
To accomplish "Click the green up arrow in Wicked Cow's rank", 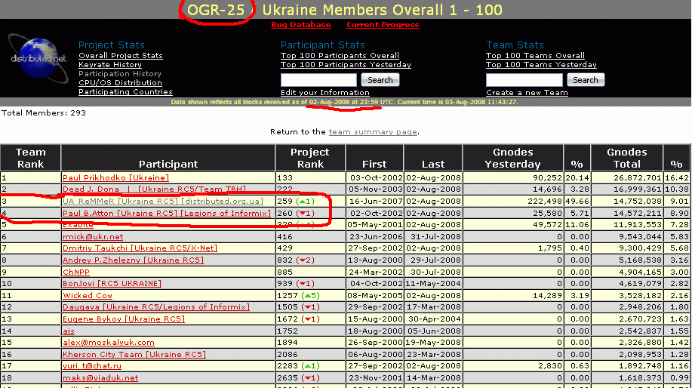I will 308,296.
